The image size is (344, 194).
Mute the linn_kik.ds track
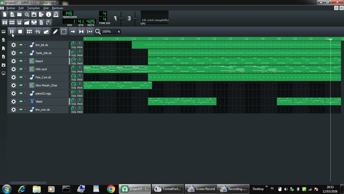pyautogui.click(x=21, y=45)
